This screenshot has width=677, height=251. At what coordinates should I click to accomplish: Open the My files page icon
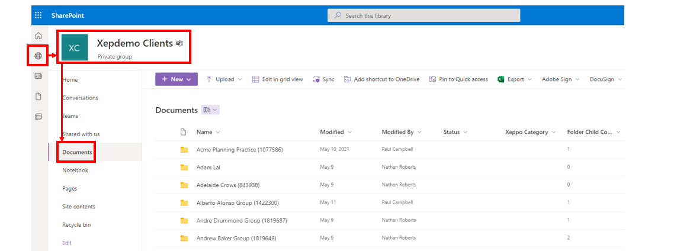pos(38,96)
